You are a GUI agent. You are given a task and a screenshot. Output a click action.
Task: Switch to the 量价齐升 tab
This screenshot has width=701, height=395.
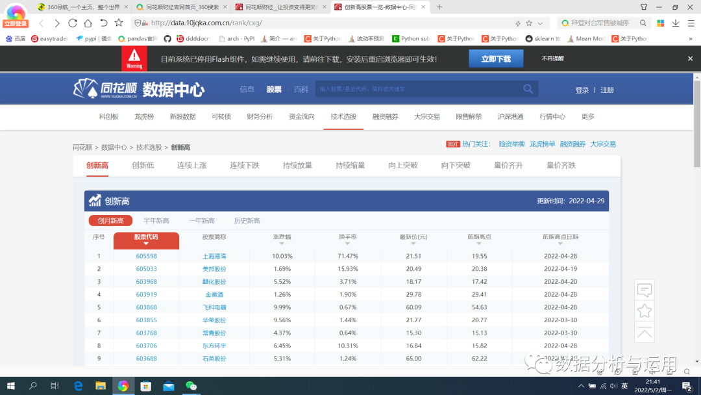(508, 166)
